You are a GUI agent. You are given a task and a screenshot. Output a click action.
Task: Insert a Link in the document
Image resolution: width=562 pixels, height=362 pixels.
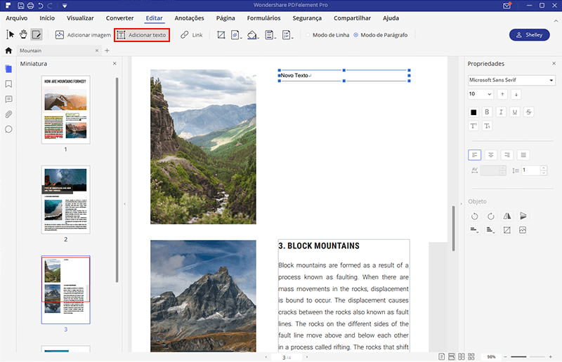point(191,34)
